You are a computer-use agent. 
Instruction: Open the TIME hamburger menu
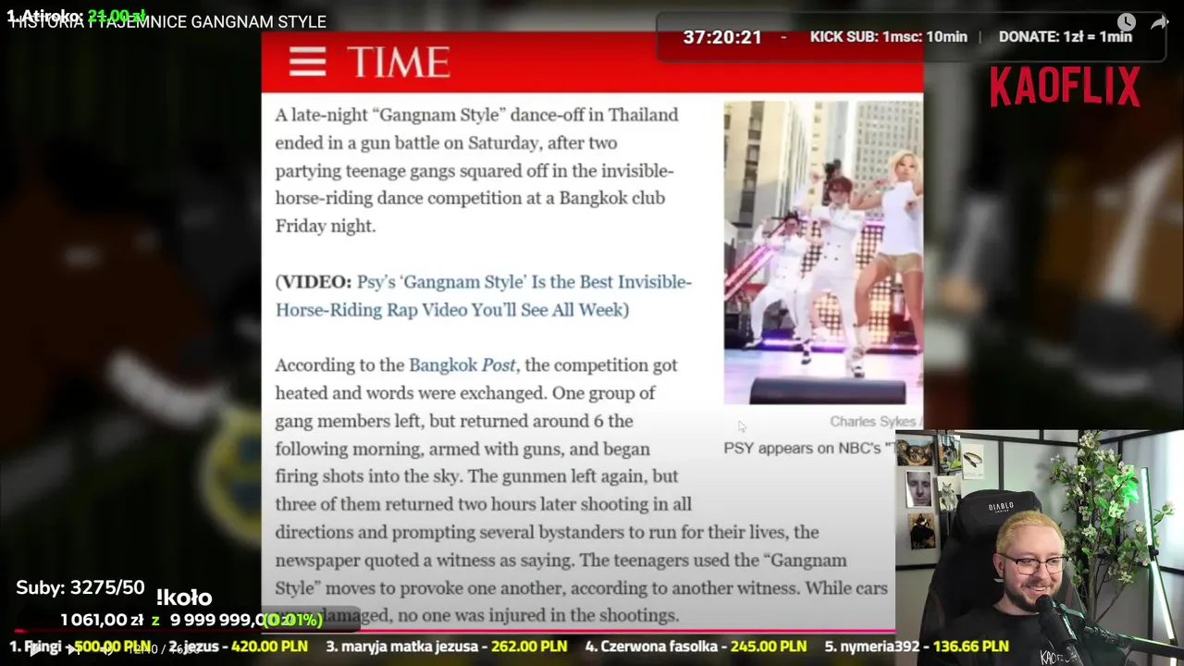pyautogui.click(x=307, y=62)
